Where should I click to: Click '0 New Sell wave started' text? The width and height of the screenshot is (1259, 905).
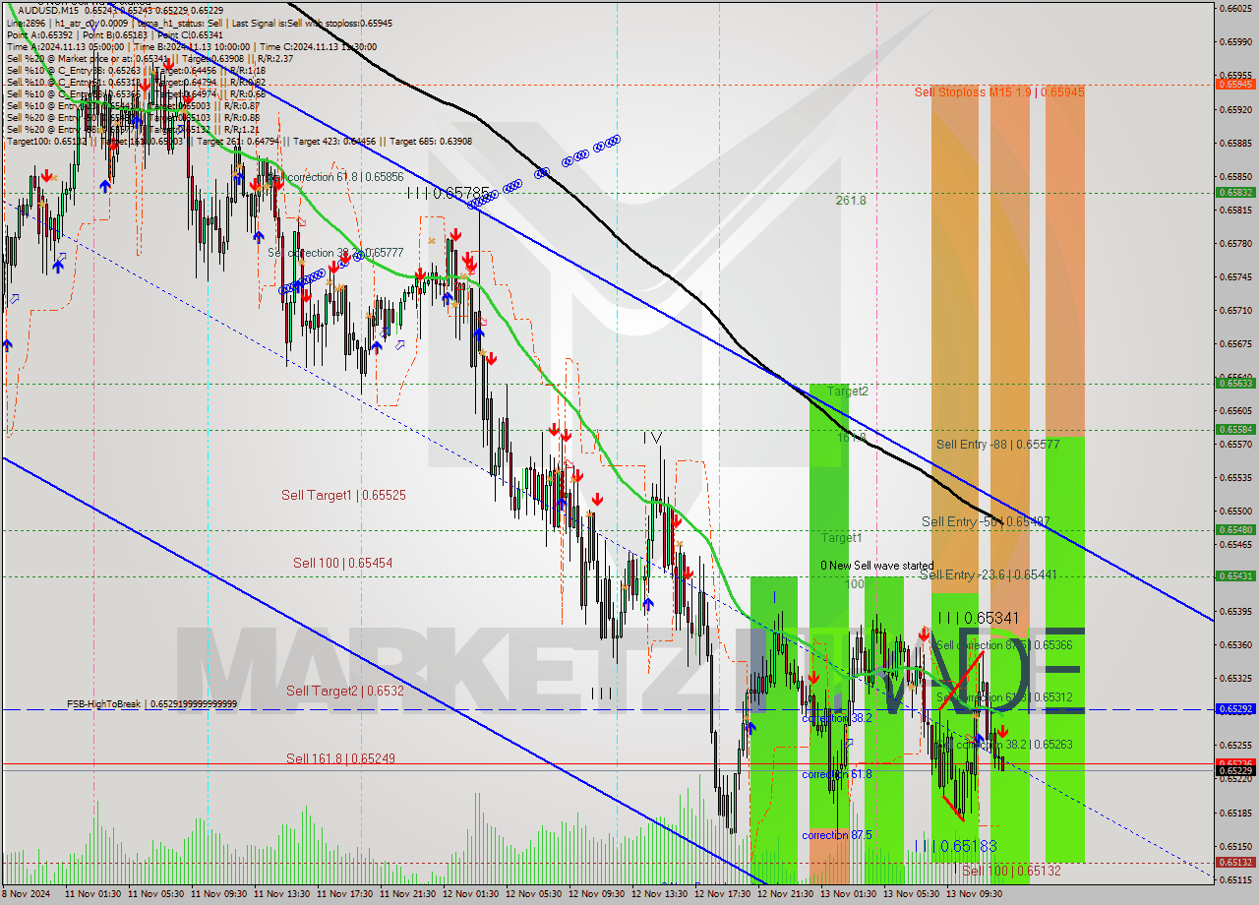coord(877,566)
